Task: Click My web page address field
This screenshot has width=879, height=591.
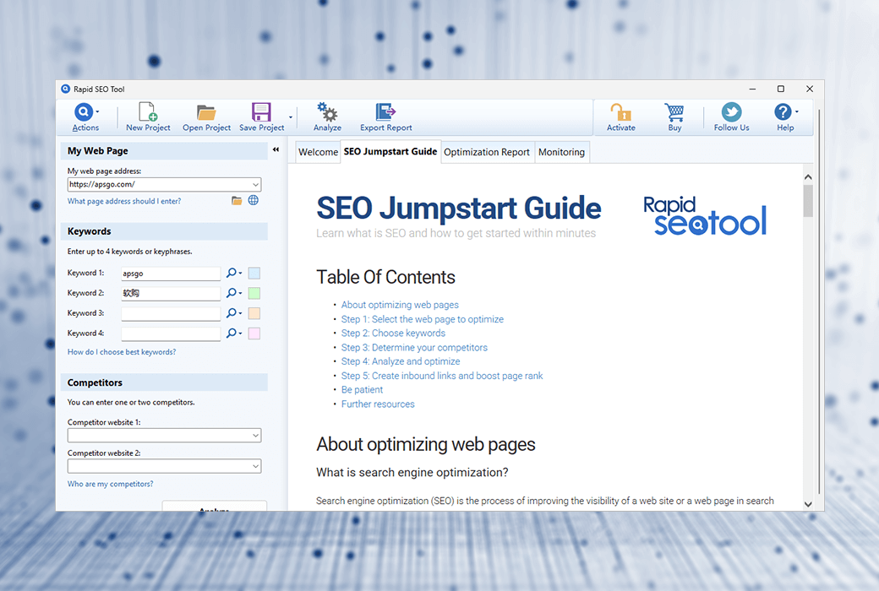Action: 164,184
